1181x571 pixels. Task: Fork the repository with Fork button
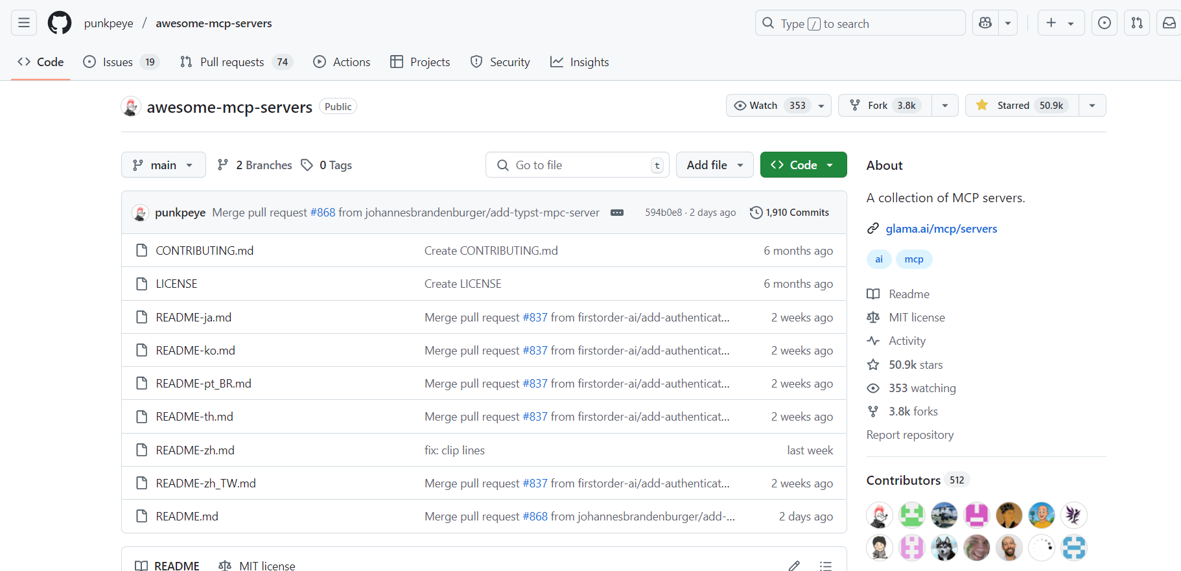coord(885,106)
